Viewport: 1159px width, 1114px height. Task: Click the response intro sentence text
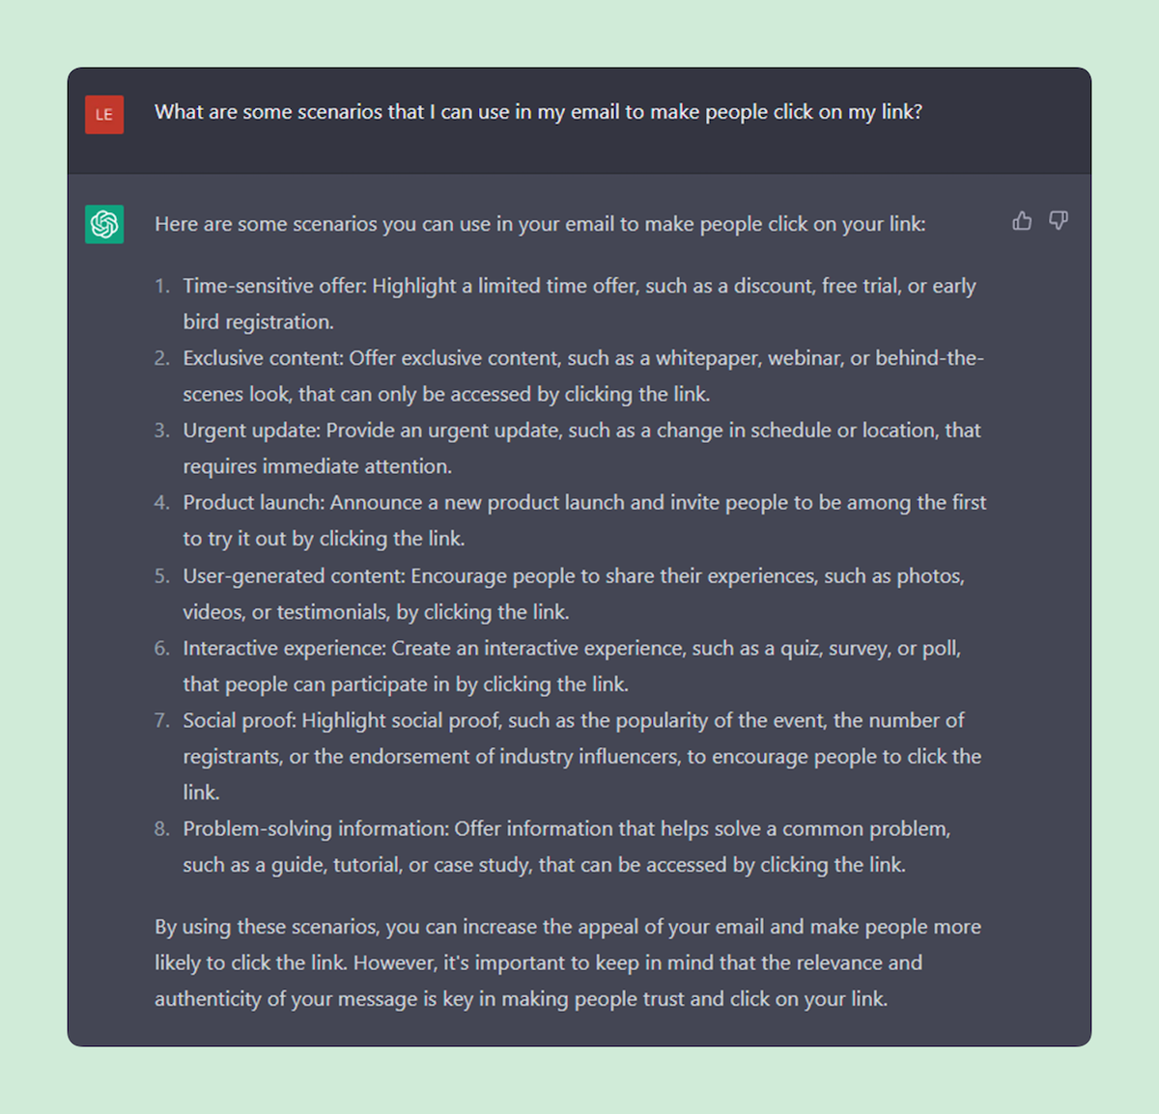tap(540, 224)
